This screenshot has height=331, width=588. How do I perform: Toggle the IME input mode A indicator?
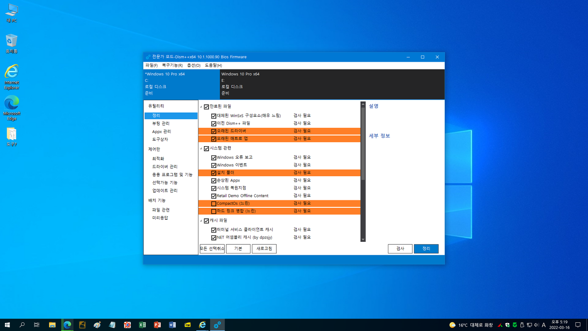pos(544,325)
